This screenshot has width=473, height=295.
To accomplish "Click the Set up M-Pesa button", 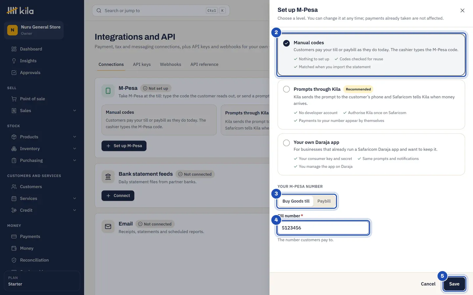I will point(124,146).
